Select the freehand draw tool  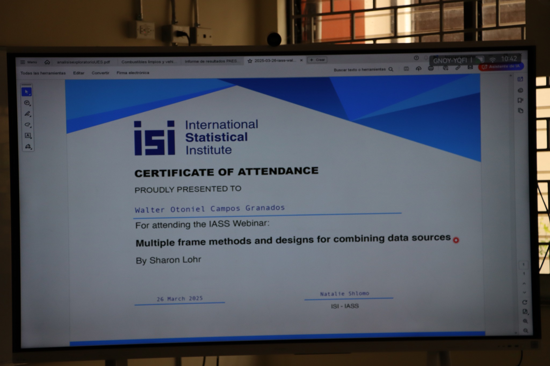[x=28, y=125]
